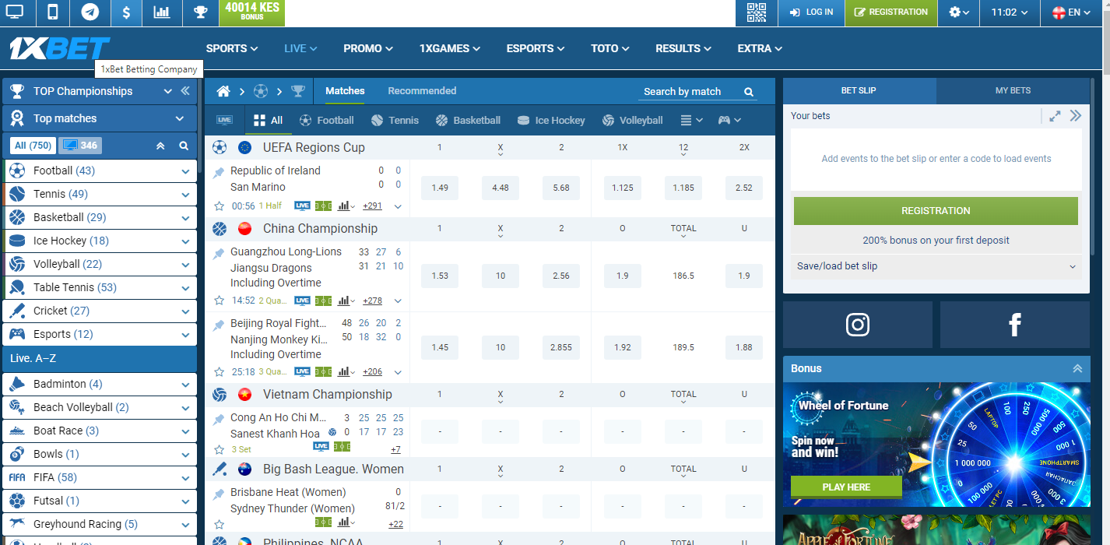Click the trophy icon in the top bar
The image size is (1110, 545).
201,12
